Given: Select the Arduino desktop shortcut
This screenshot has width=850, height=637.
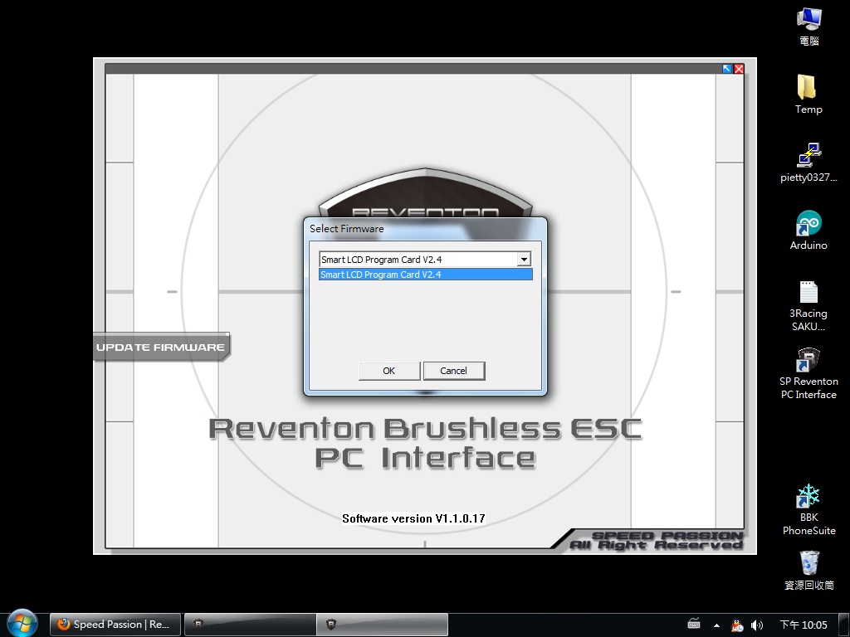Looking at the screenshot, I should (x=808, y=231).
